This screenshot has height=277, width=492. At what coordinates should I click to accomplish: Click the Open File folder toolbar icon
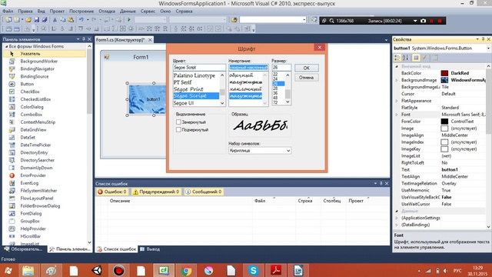pos(28,20)
